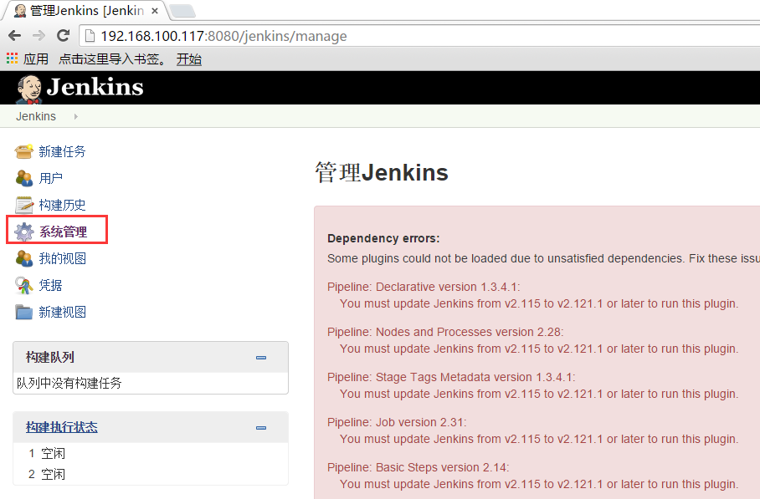Image resolution: width=760 pixels, height=499 pixels.
Task: Click Pipeline: Declarative version 1.3.4.1 text
Action: click(x=424, y=287)
